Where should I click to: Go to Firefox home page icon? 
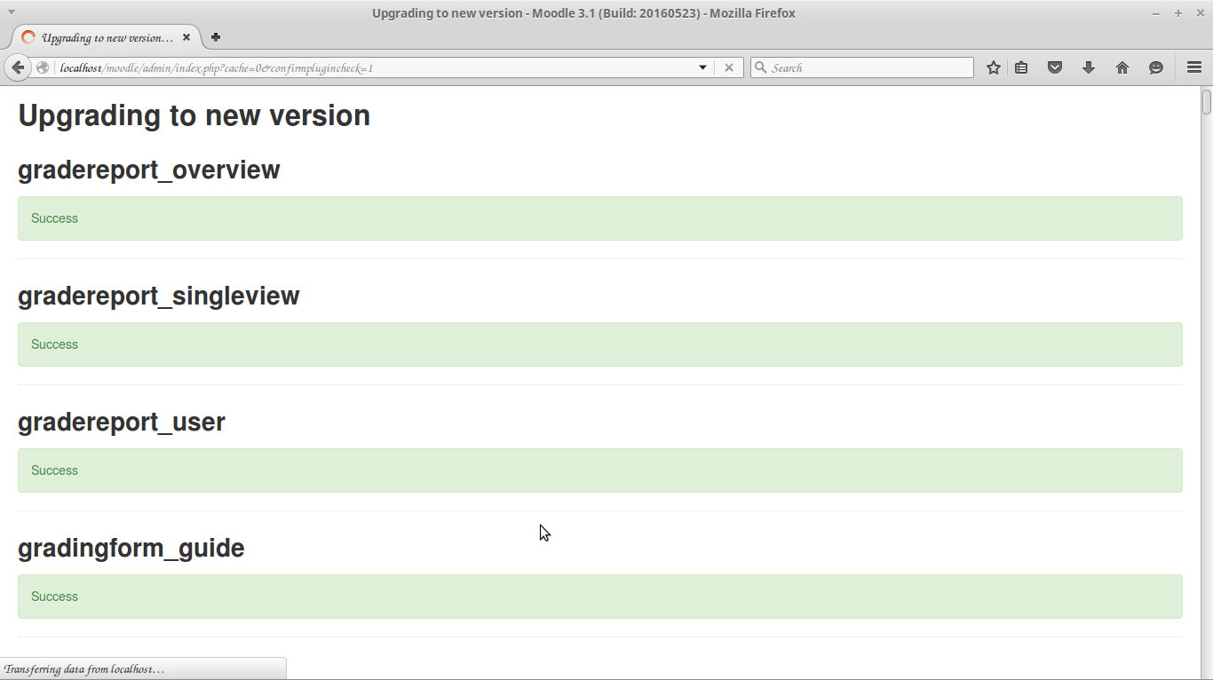tap(1122, 67)
